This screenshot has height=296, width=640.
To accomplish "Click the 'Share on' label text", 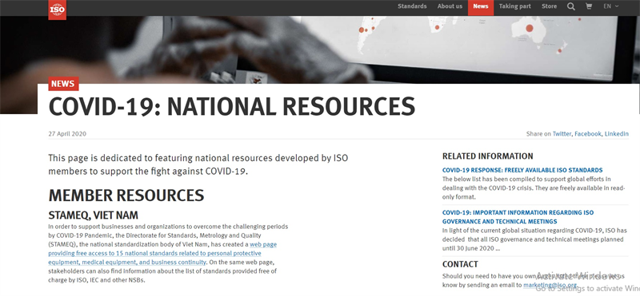I will 538,134.
